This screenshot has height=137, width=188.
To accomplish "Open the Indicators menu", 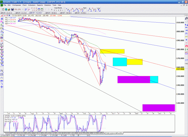I will (32, 5).
